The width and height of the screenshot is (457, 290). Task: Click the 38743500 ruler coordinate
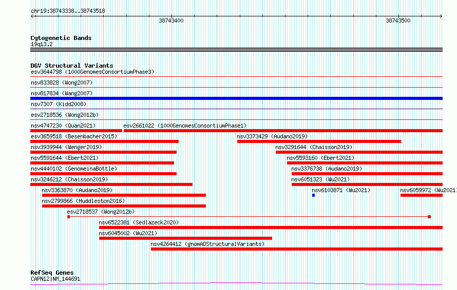[x=398, y=20]
